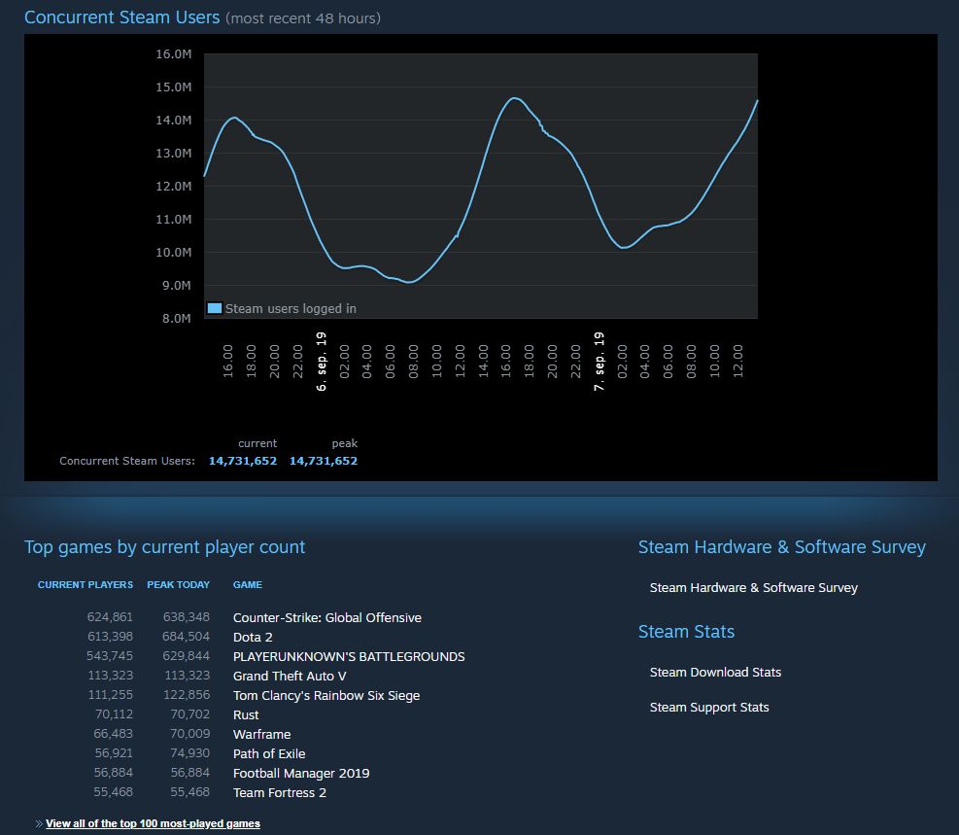Open the Steam Support Stats link
Viewport: 959px width, 835px height.
709,707
